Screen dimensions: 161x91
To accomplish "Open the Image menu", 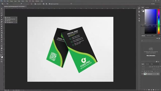I will pyautogui.click(x=11, y=1).
